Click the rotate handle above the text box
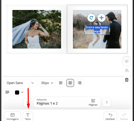 91,18
